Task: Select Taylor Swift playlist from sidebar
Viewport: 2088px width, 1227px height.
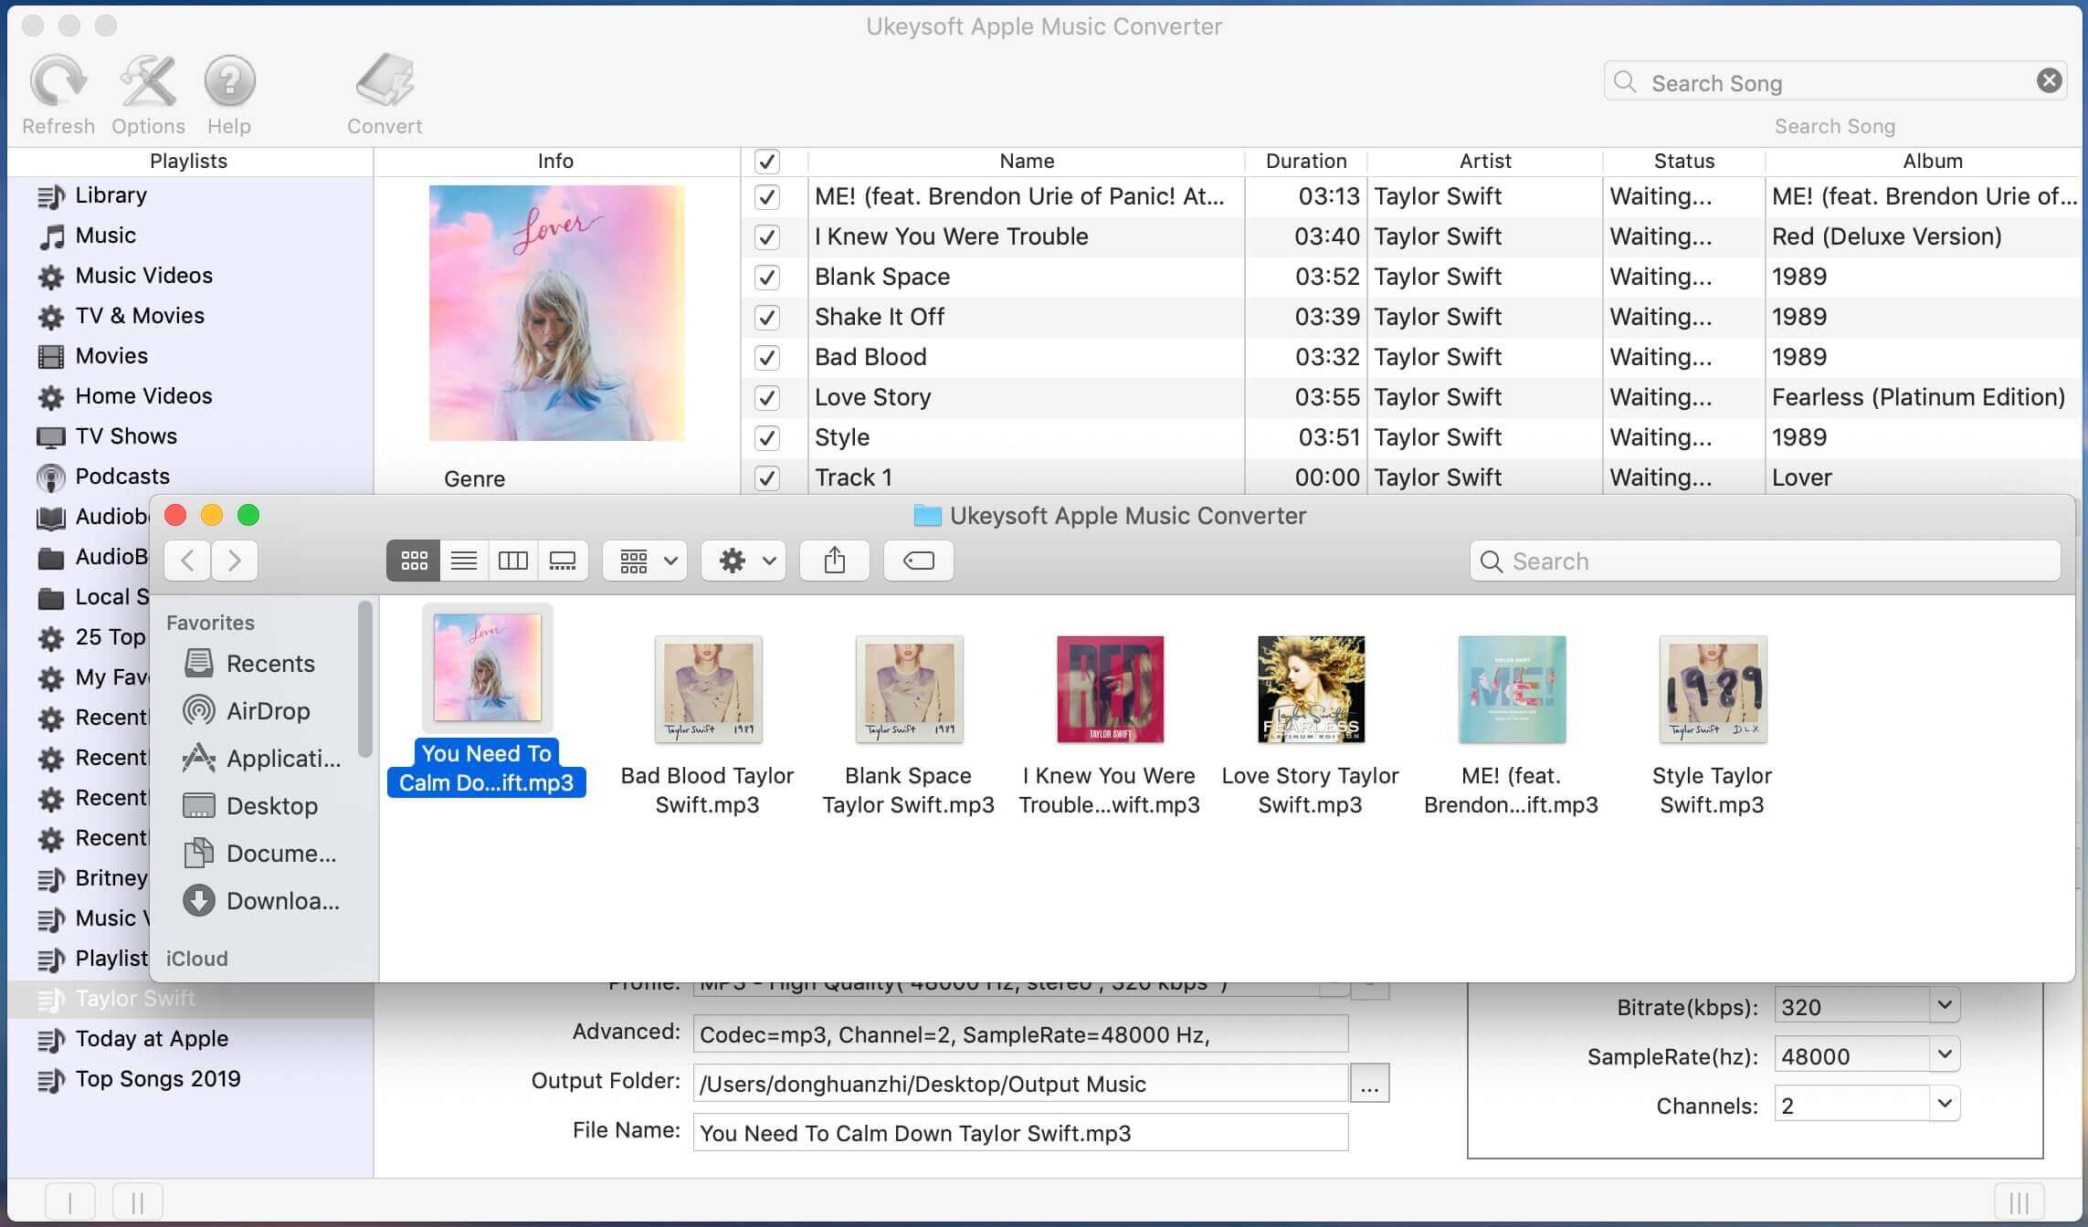Action: coord(134,999)
